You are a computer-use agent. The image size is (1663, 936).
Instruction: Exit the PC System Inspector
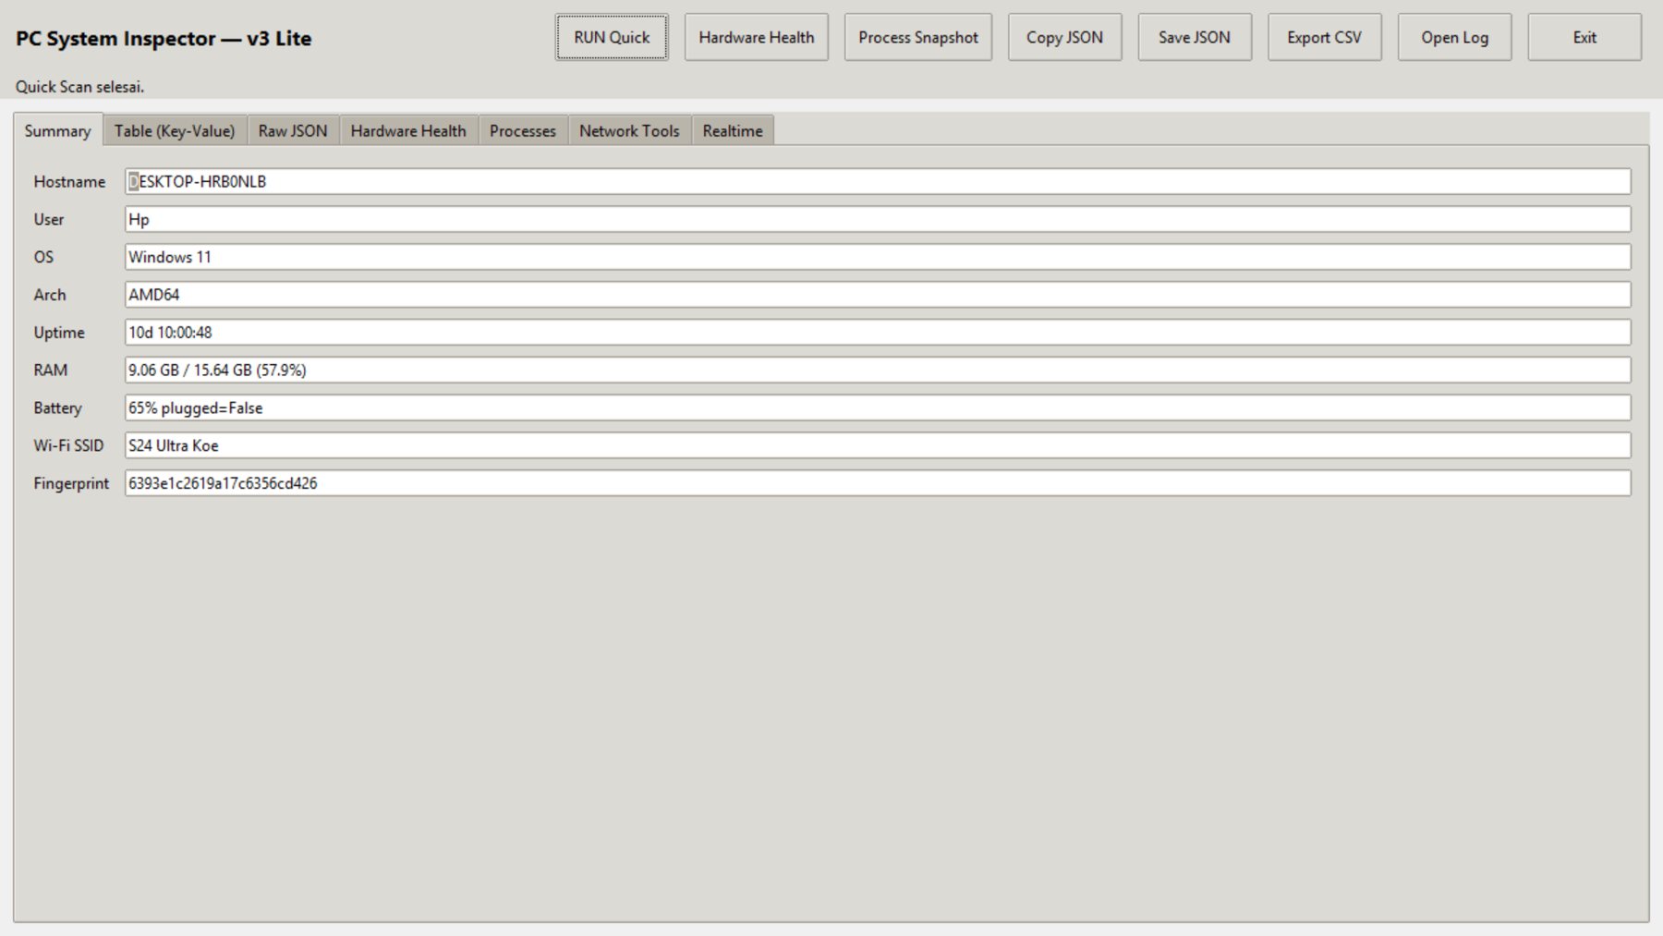coord(1584,37)
